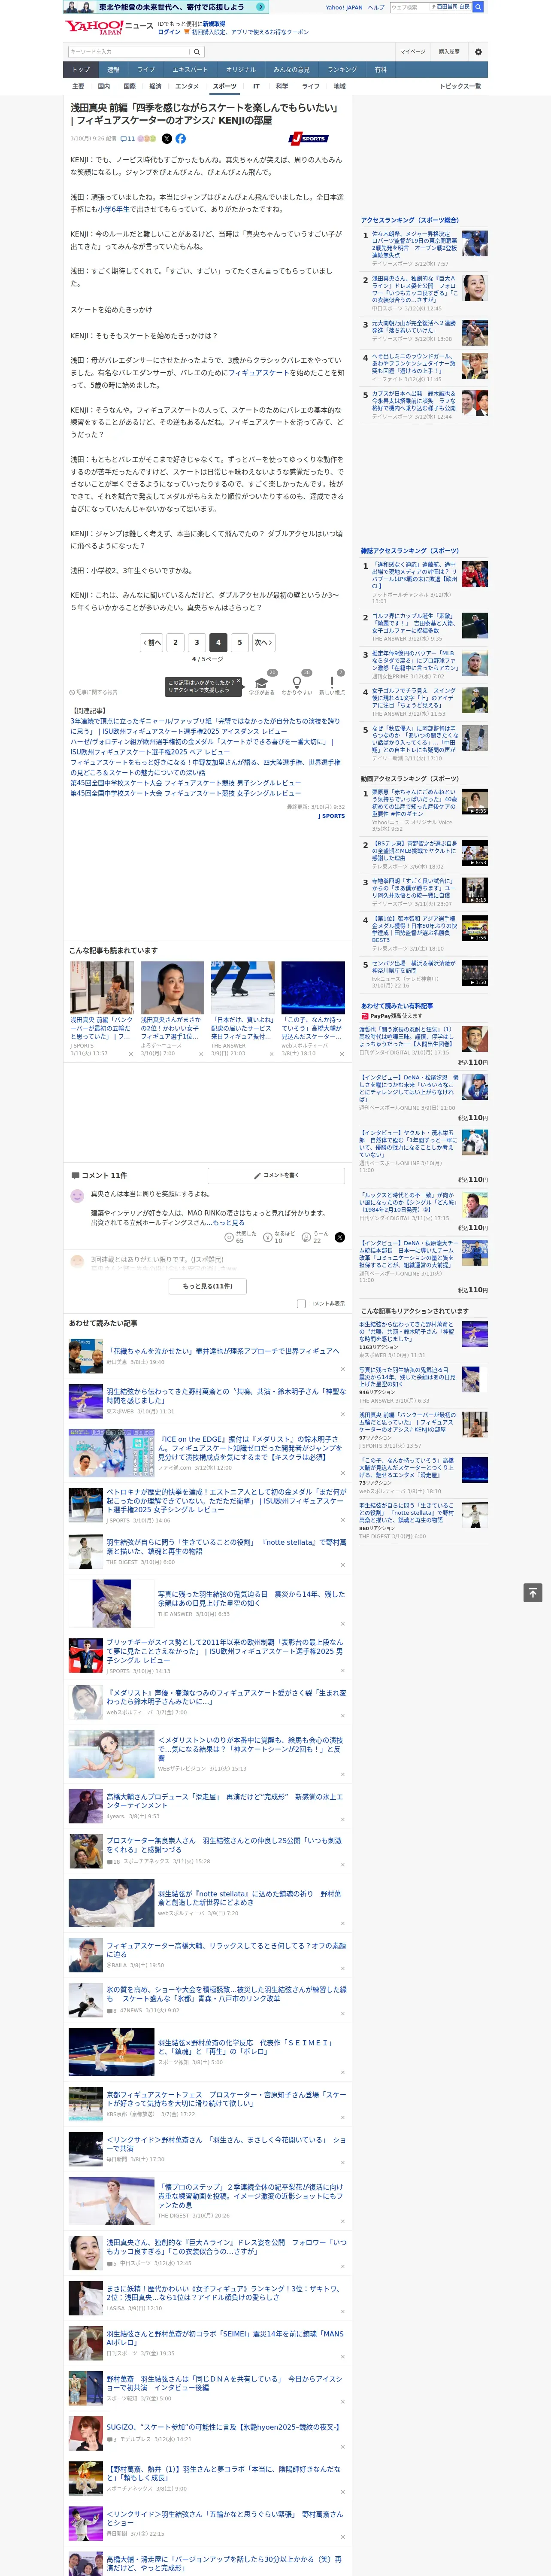Open related article 第45回全国中学校 男子シングルレビュー

[x=185, y=783]
